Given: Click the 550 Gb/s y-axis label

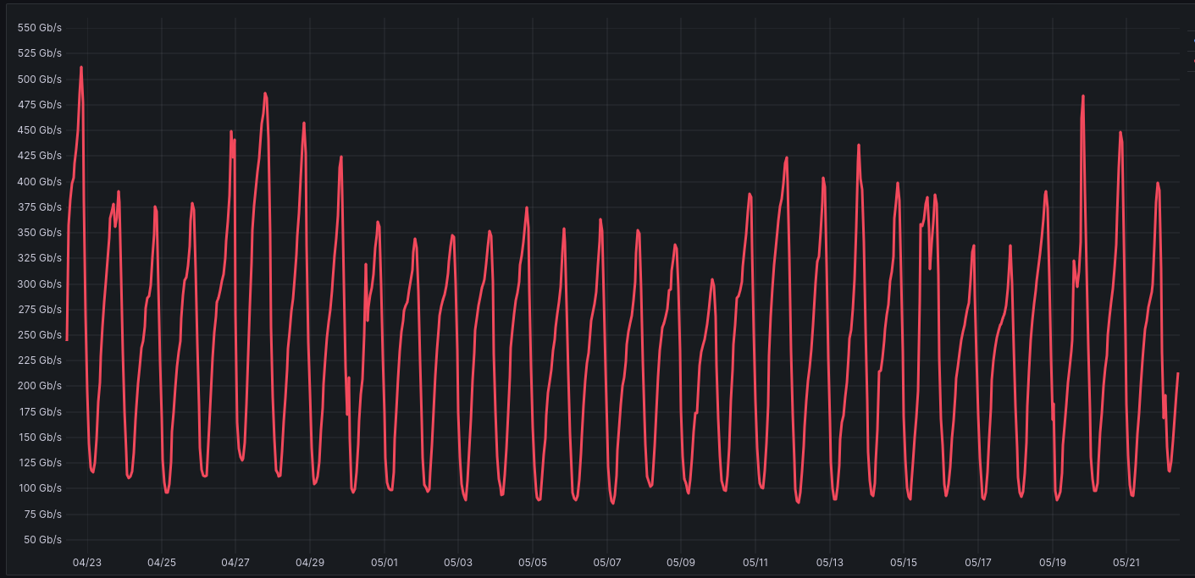Looking at the screenshot, I should point(40,28).
